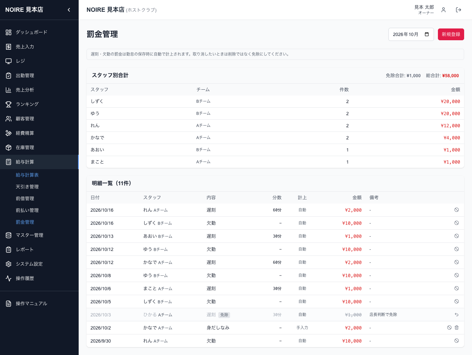Undo the waiver on 2026/10/3 ひかる penalty
The height and width of the screenshot is (355, 472).
click(457, 314)
